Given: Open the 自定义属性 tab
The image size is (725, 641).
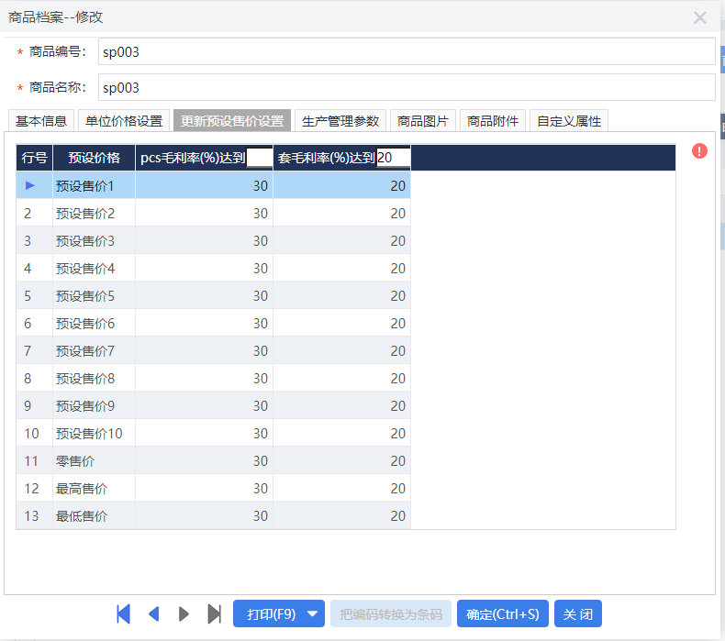Looking at the screenshot, I should click(569, 121).
